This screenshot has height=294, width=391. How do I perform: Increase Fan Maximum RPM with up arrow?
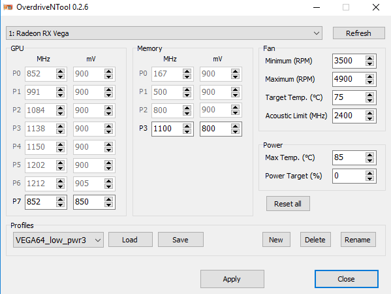pos(370,76)
